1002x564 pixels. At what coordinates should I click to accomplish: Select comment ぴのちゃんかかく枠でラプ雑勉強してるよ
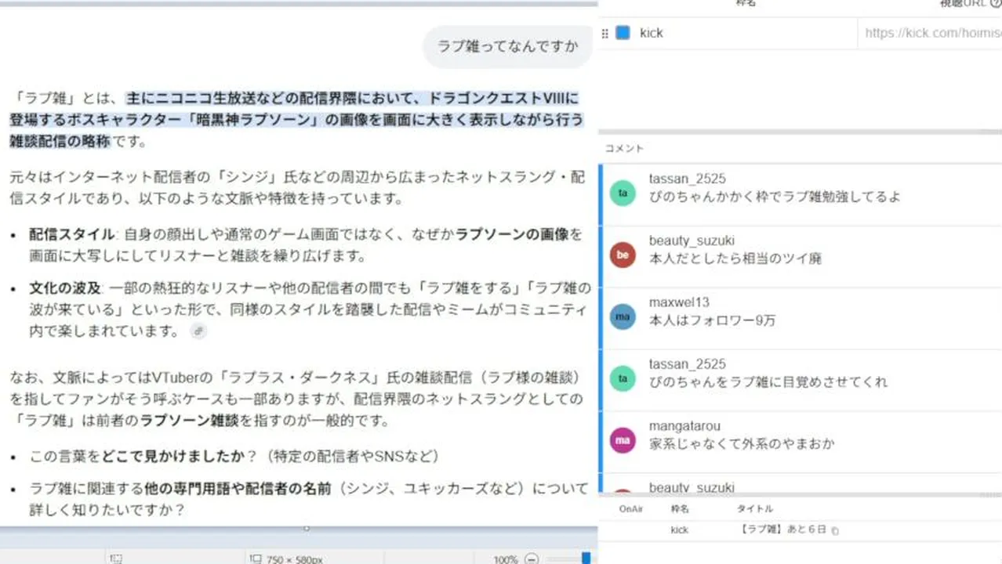775,197
